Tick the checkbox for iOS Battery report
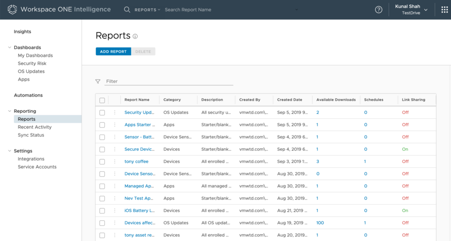451x241 pixels. coord(102,211)
